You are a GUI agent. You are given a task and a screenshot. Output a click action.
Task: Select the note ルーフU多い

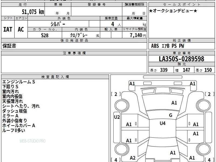point(13,130)
